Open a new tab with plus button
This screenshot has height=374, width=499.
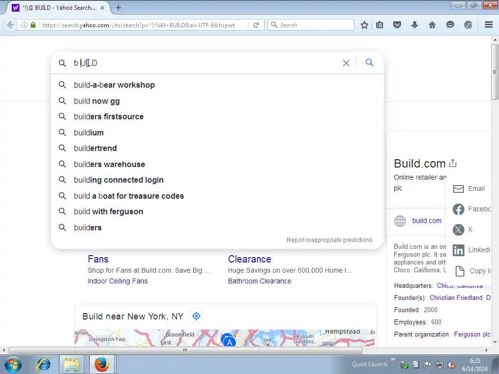(118, 8)
